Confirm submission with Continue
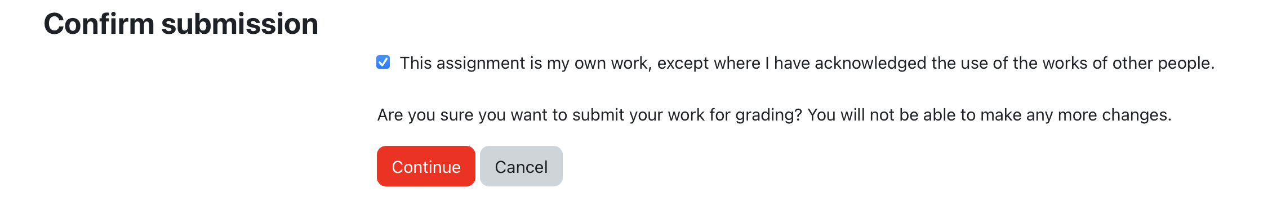This screenshot has height=205, width=1272. point(426,166)
